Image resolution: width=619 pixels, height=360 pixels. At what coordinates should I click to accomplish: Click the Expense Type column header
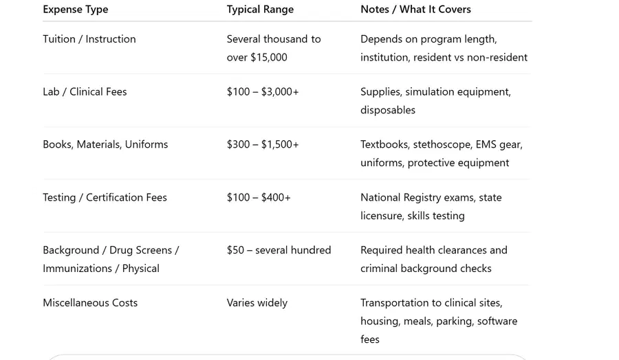(x=76, y=10)
